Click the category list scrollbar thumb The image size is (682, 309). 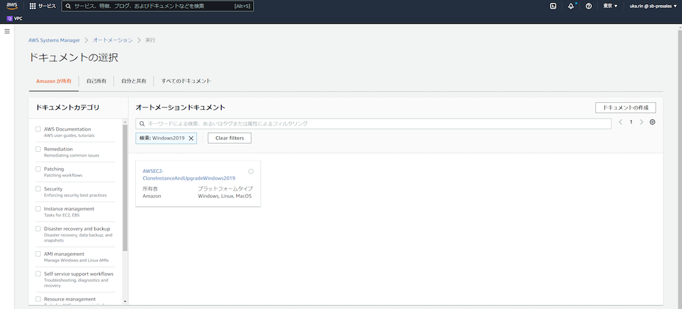125,188
